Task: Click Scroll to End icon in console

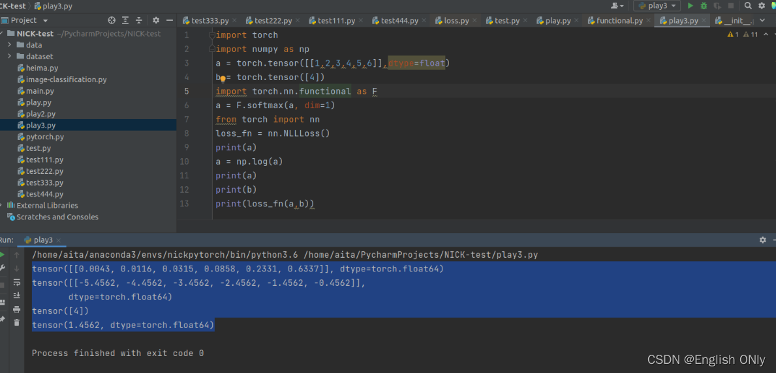Action: 17,295
